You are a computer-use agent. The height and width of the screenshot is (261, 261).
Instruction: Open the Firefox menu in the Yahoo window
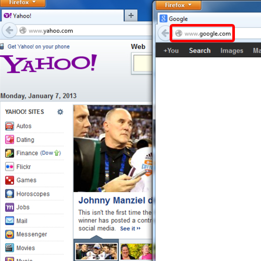click(x=22, y=3)
